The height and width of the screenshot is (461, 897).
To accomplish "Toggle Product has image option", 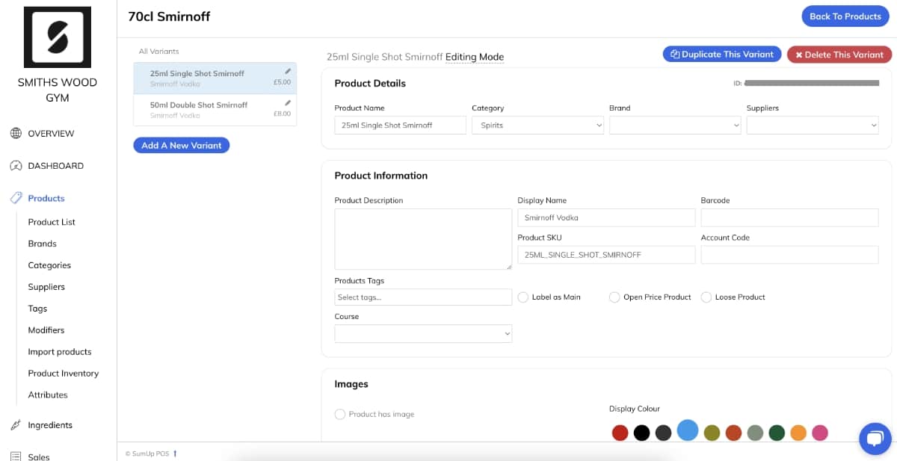I will click(340, 414).
